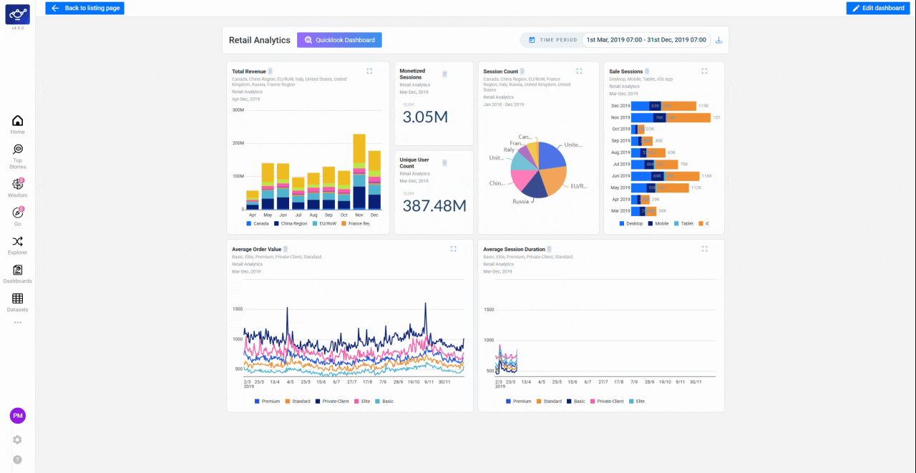The height and width of the screenshot is (473, 916).
Task: Click the Sale Sessions card title
Action: point(626,72)
